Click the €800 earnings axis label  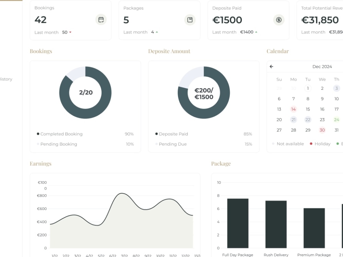(42, 196)
